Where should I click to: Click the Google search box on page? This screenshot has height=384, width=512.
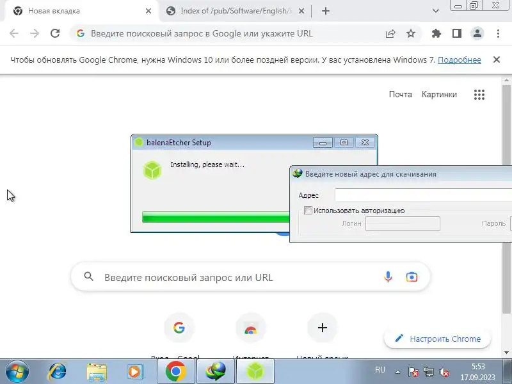click(x=250, y=277)
